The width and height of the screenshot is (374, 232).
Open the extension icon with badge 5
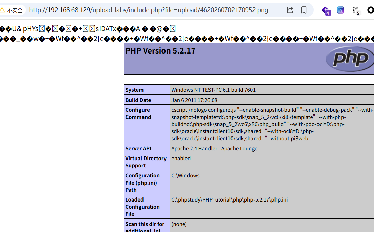(356, 11)
